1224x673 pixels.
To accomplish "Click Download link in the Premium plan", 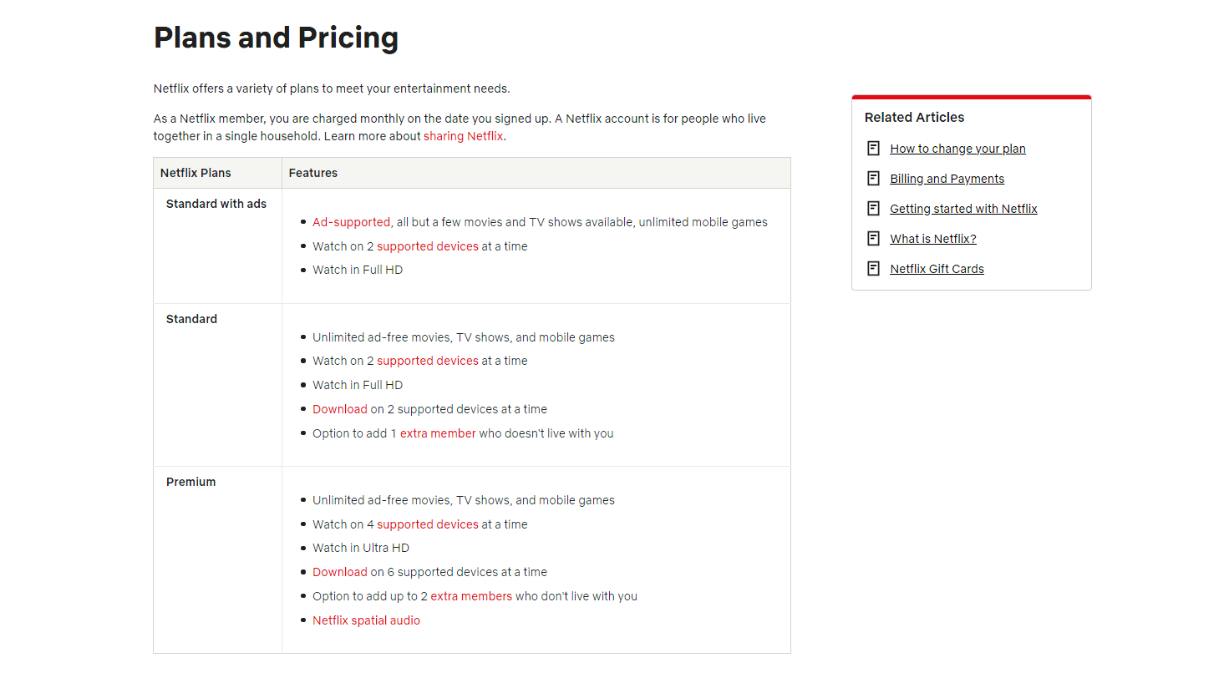I will [x=339, y=572].
